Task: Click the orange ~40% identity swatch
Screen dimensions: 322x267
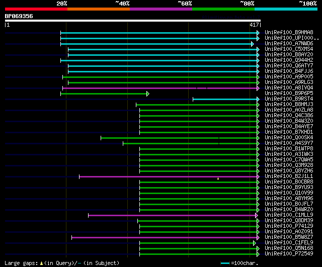Action: pos(99,9)
